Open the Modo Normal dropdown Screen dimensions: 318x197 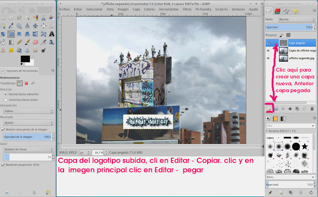click(297, 19)
